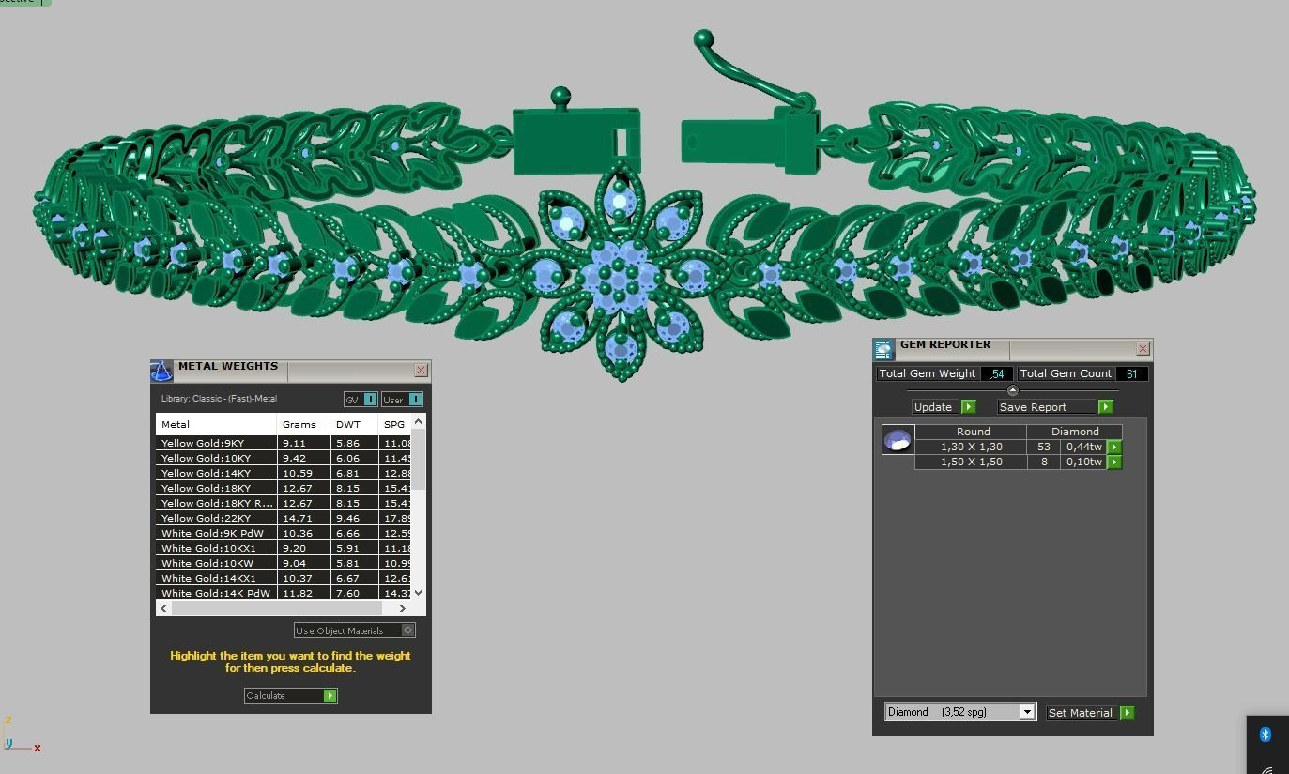Click the Save Report button
Viewport: 1289px width, 774px height.
coord(1055,407)
